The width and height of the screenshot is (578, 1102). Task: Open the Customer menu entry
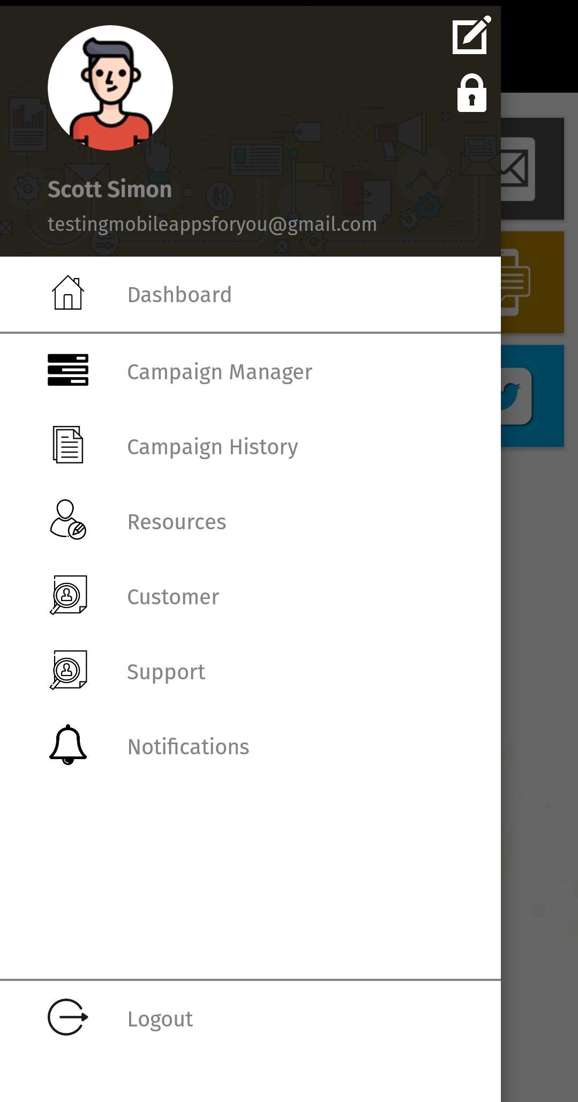[x=173, y=597]
